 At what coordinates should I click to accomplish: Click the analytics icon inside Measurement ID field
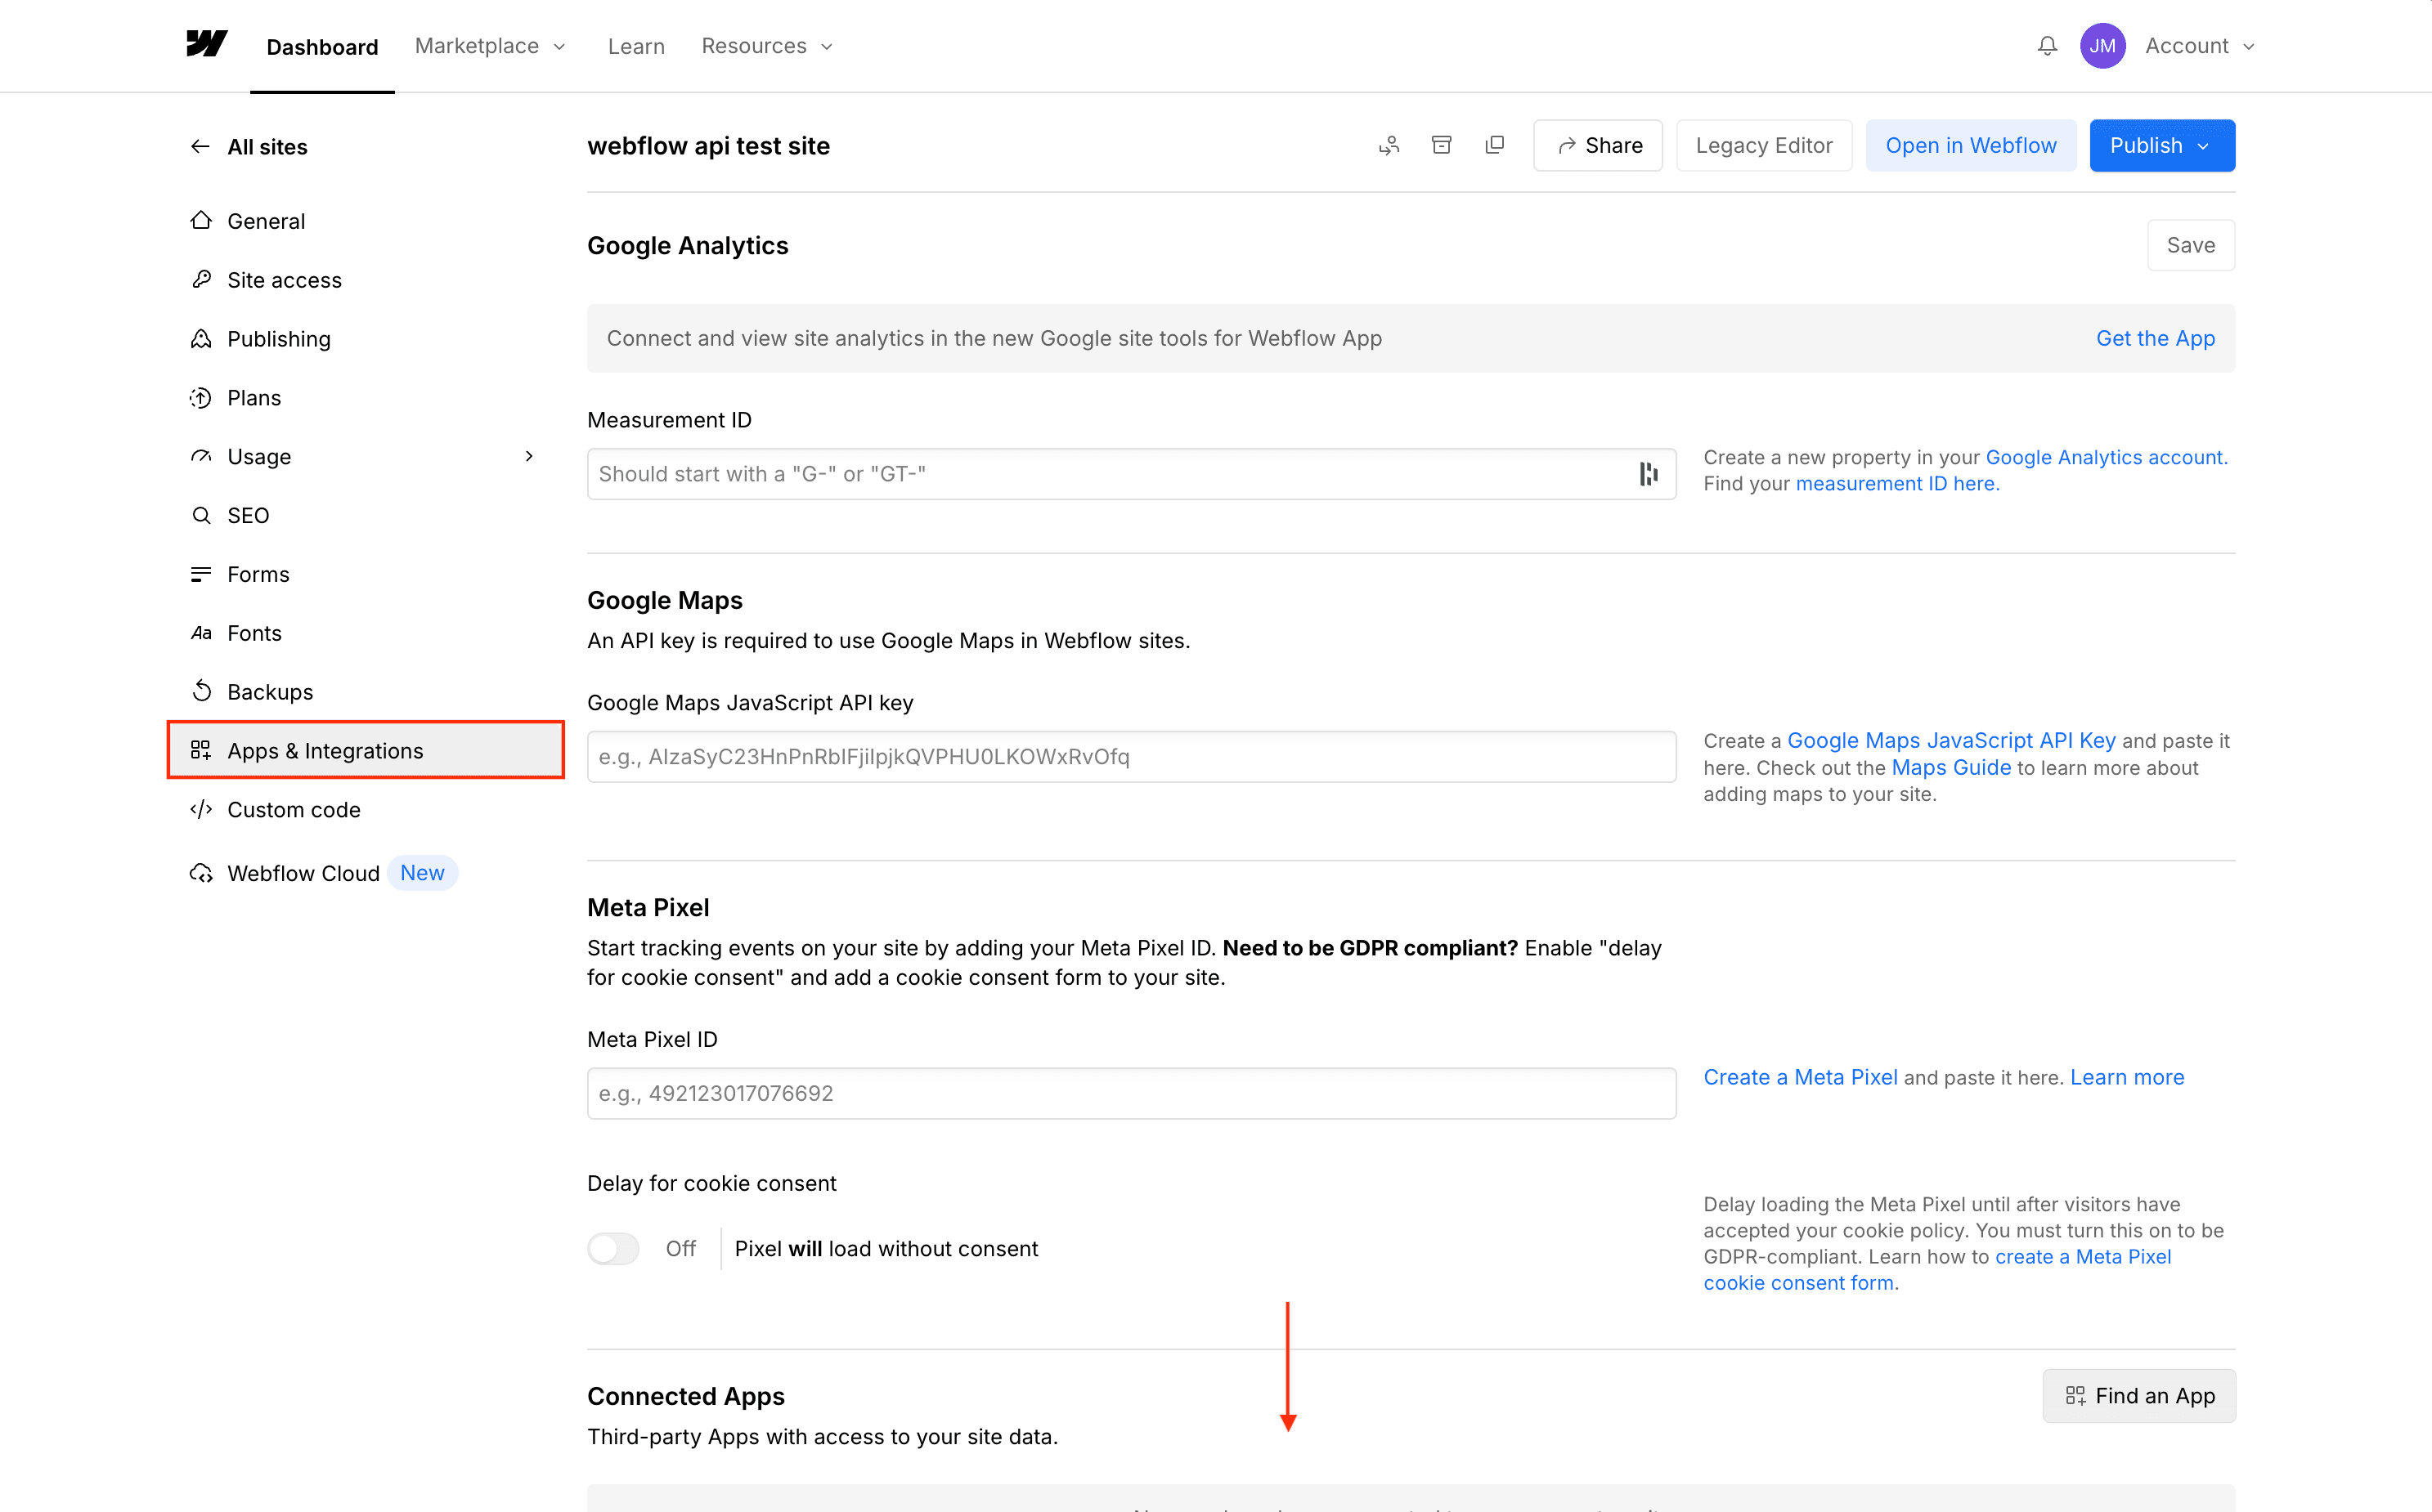click(1648, 473)
